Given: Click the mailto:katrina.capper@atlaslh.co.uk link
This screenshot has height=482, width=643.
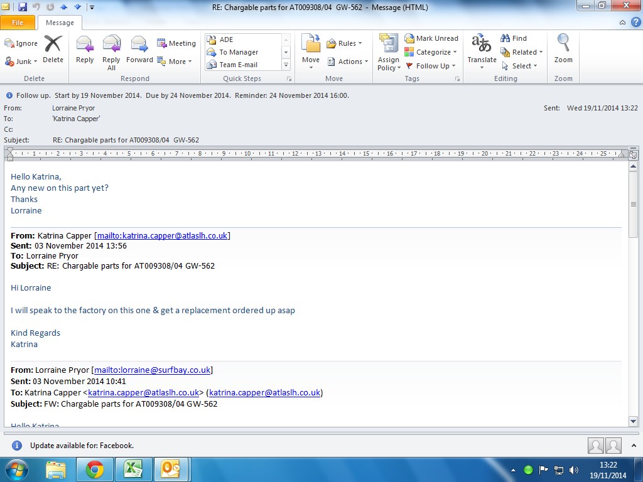Looking at the screenshot, I should click(163, 236).
